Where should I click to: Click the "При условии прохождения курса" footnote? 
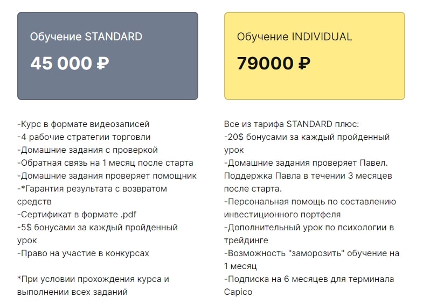pos(93,279)
